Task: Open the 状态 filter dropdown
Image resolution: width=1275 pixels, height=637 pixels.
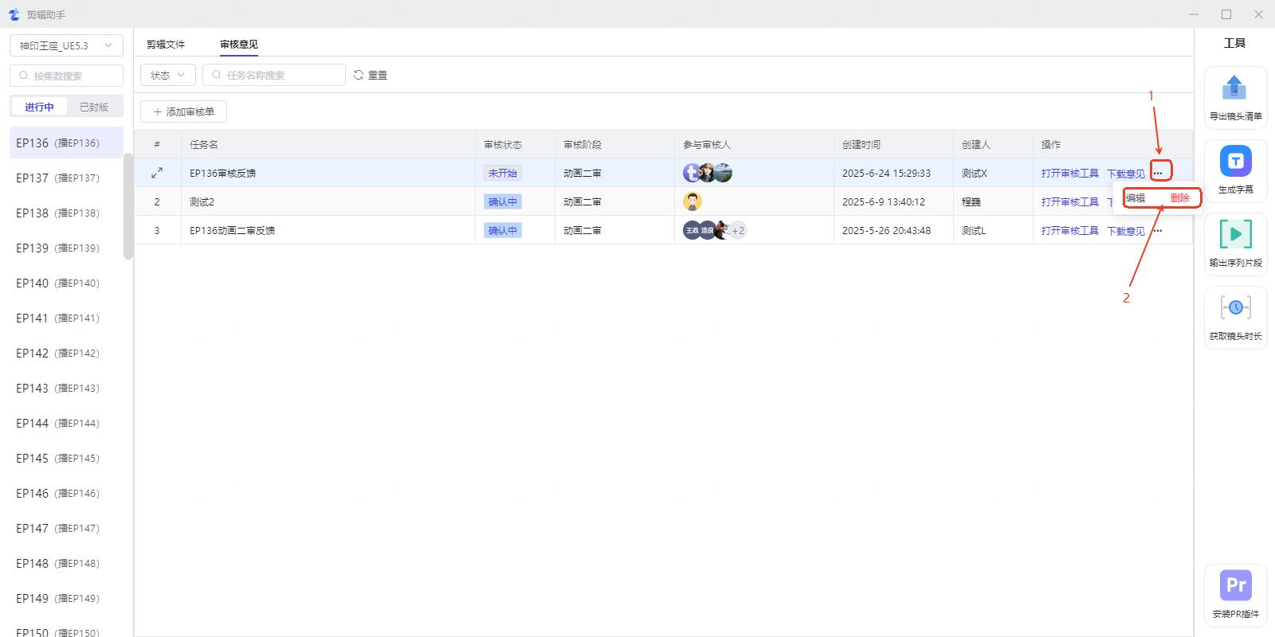Action: tap(167, 75)
